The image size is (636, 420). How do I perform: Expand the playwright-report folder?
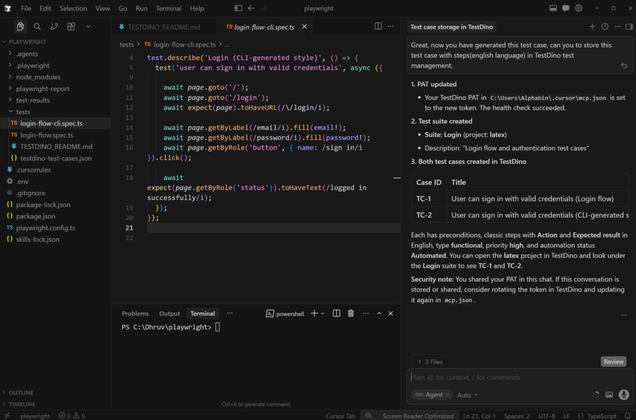(x=42, y=89)
